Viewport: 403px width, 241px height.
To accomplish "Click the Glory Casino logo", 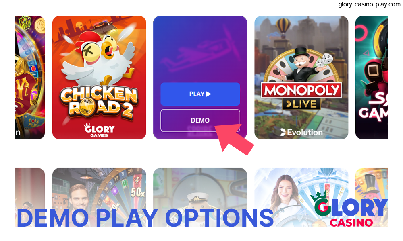I will 349,210.
